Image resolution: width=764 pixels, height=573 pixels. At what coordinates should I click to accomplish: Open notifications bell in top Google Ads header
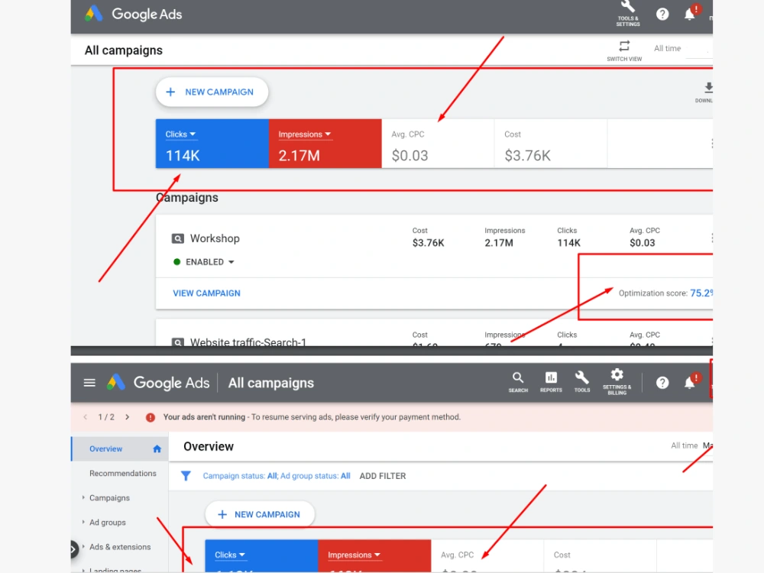(x=689, y=14)
